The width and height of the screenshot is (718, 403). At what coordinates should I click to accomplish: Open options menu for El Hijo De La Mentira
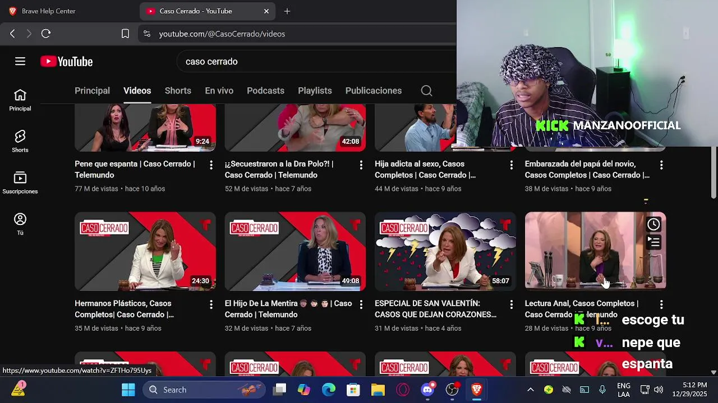coord(361,304)
